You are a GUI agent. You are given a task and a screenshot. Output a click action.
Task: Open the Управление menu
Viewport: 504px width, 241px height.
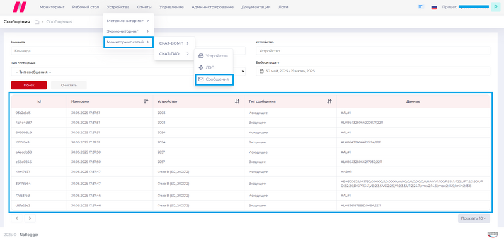tap(171, 7)
